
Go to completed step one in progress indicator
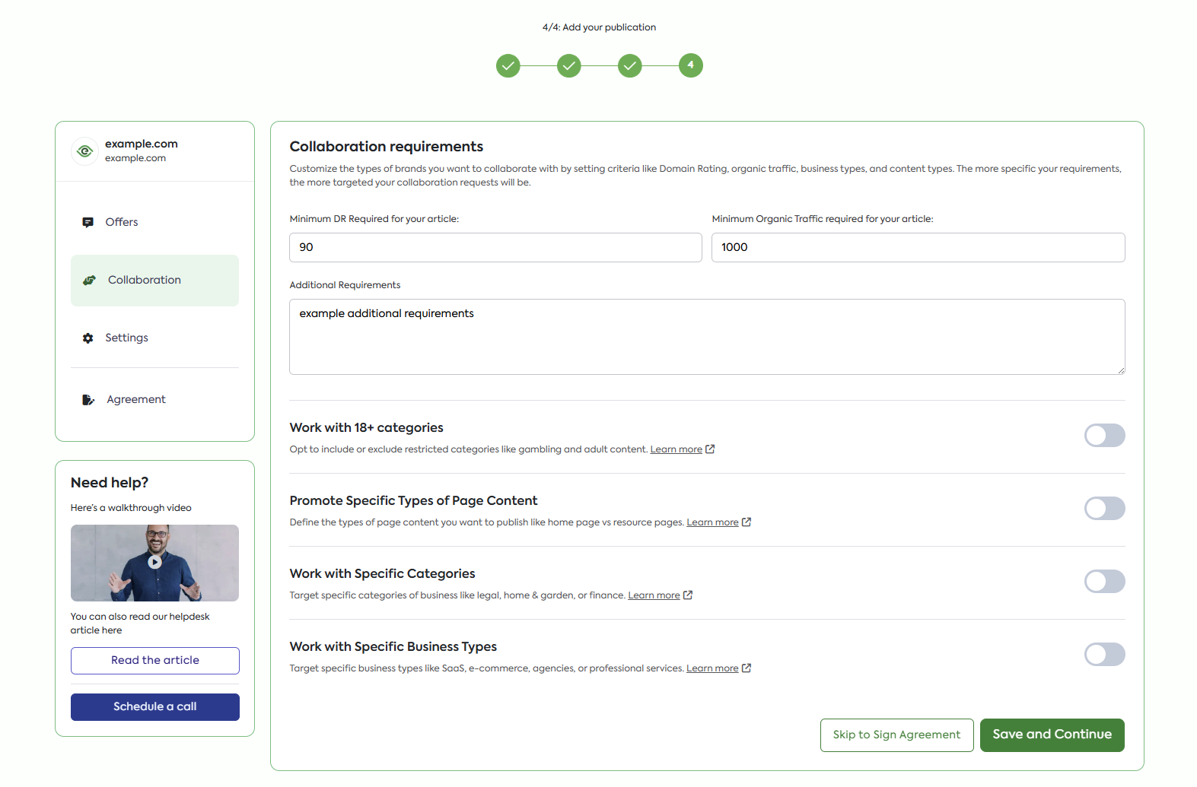point(508,66)
